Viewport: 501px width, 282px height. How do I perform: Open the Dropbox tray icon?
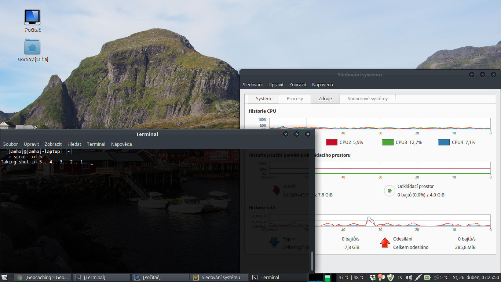click(373, 277)
